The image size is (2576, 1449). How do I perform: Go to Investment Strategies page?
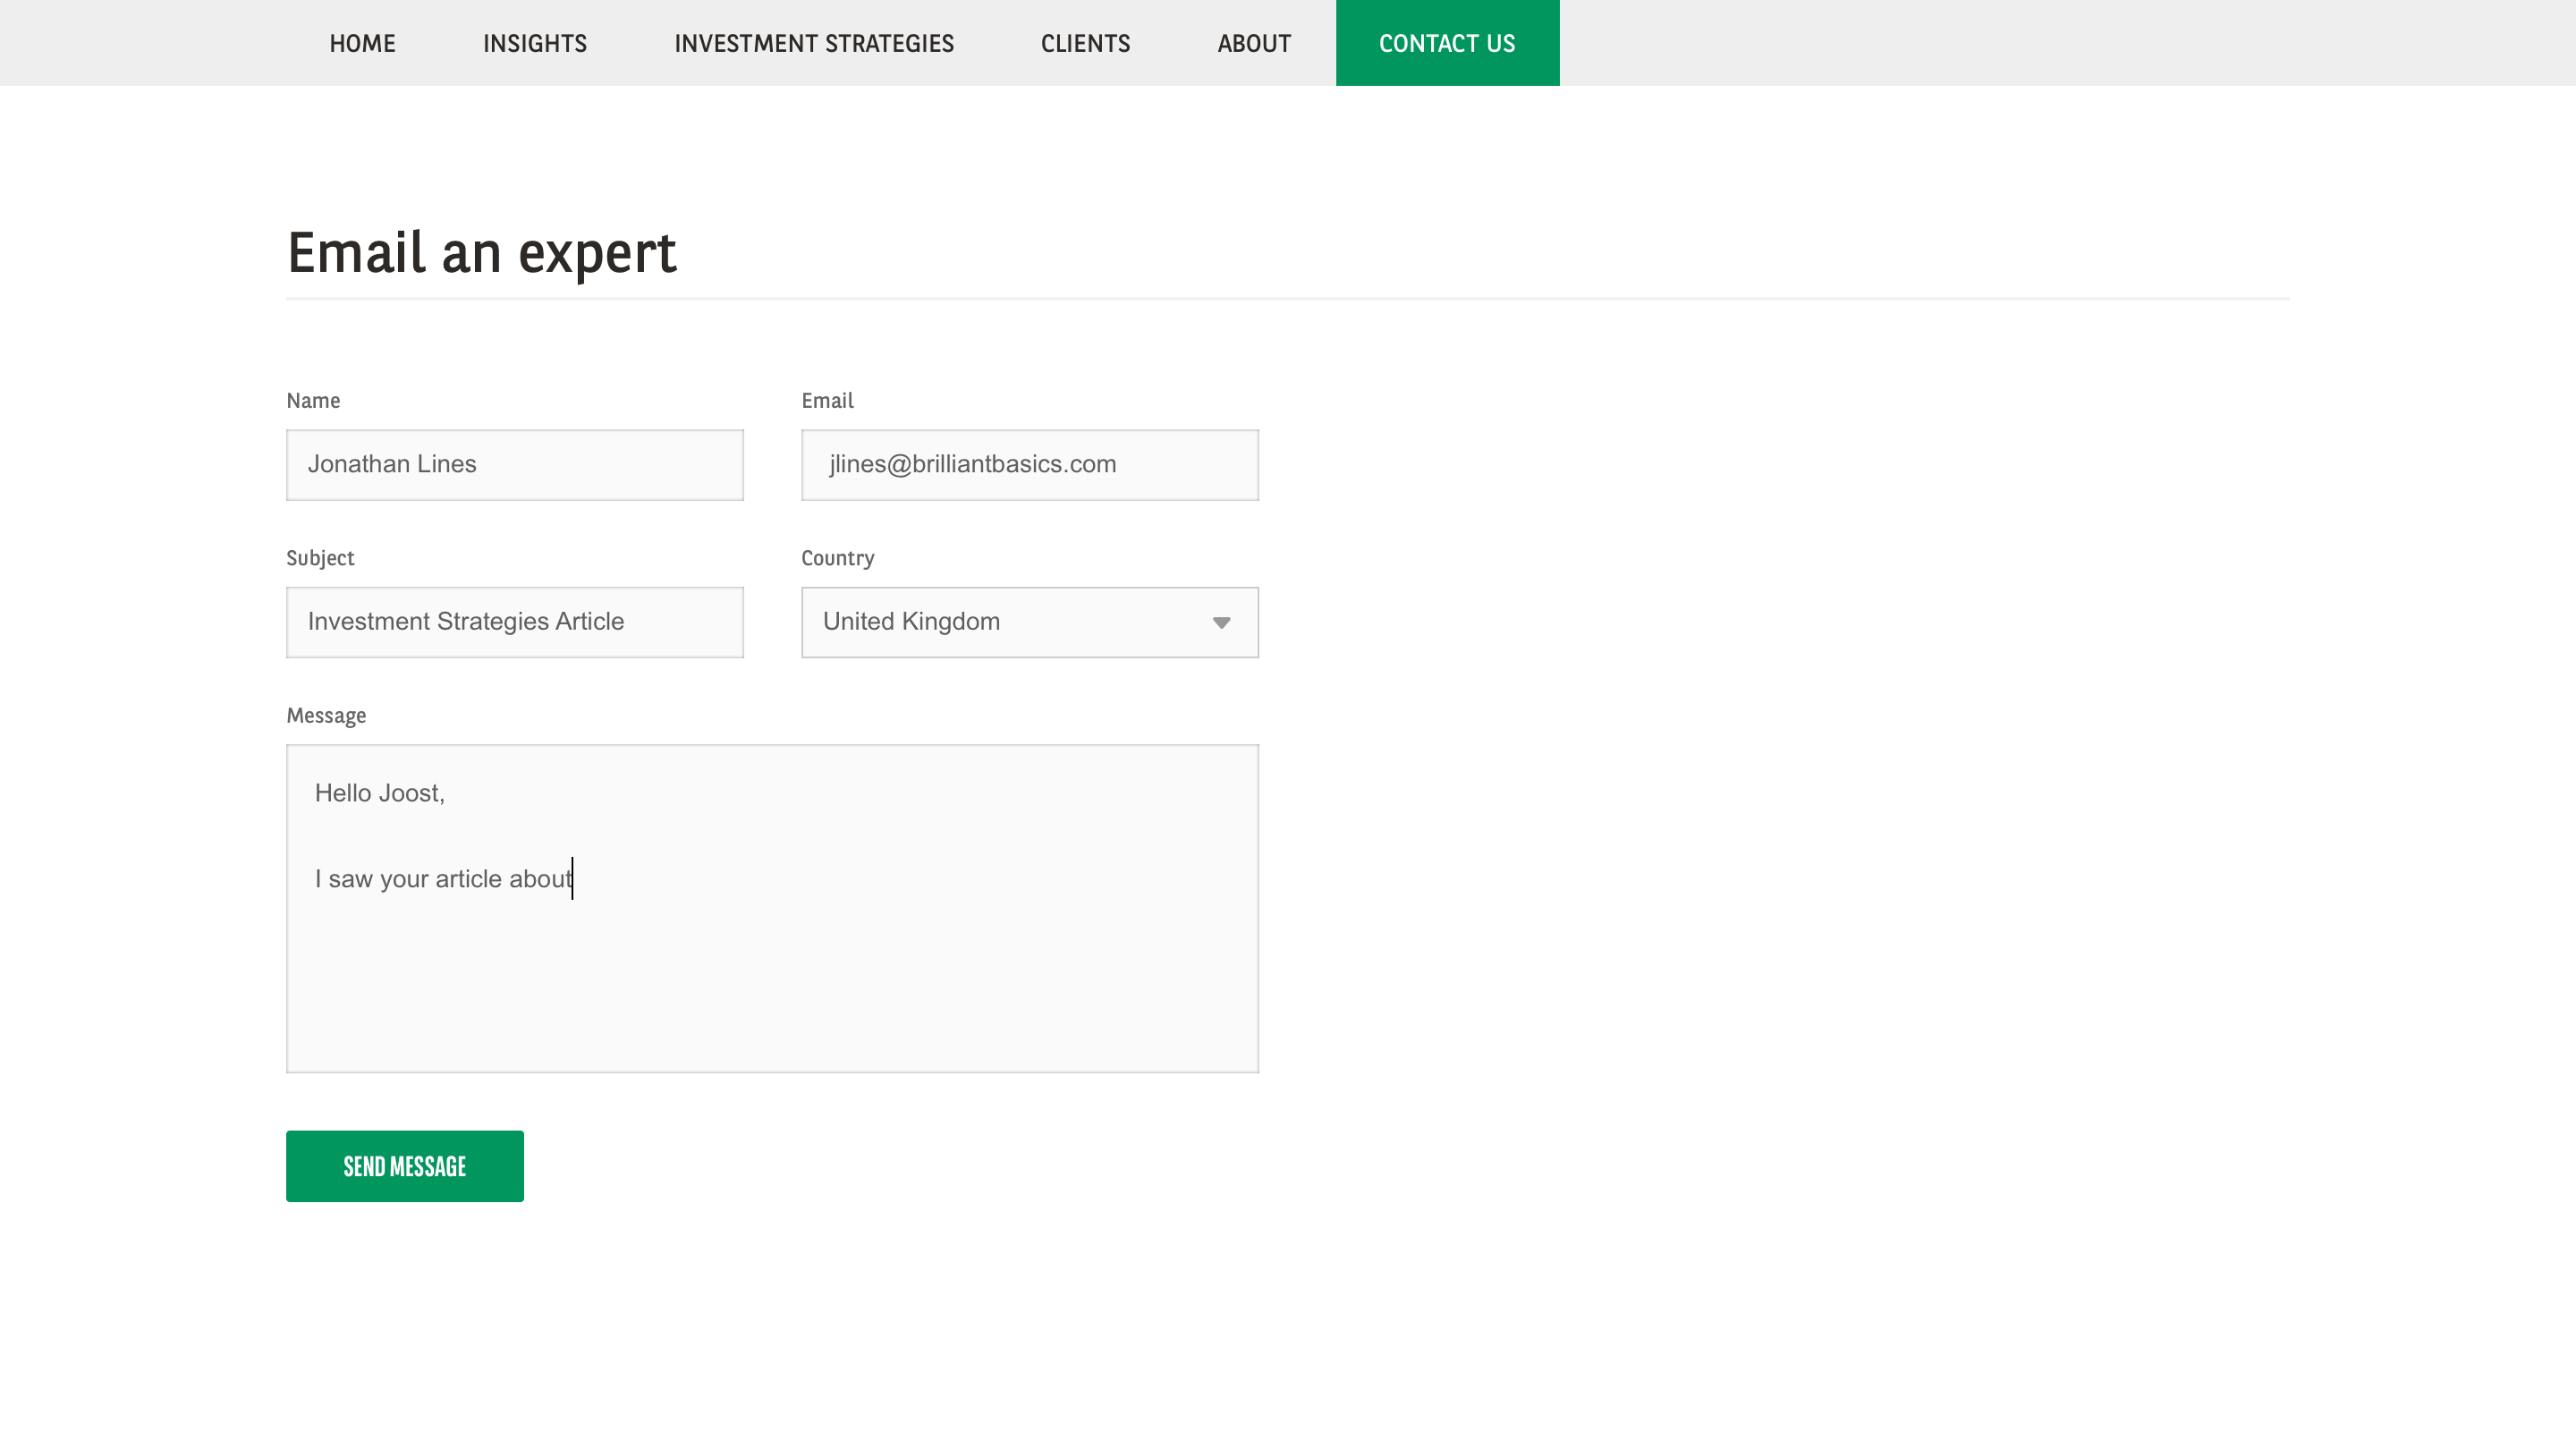[x=813, y=43]
